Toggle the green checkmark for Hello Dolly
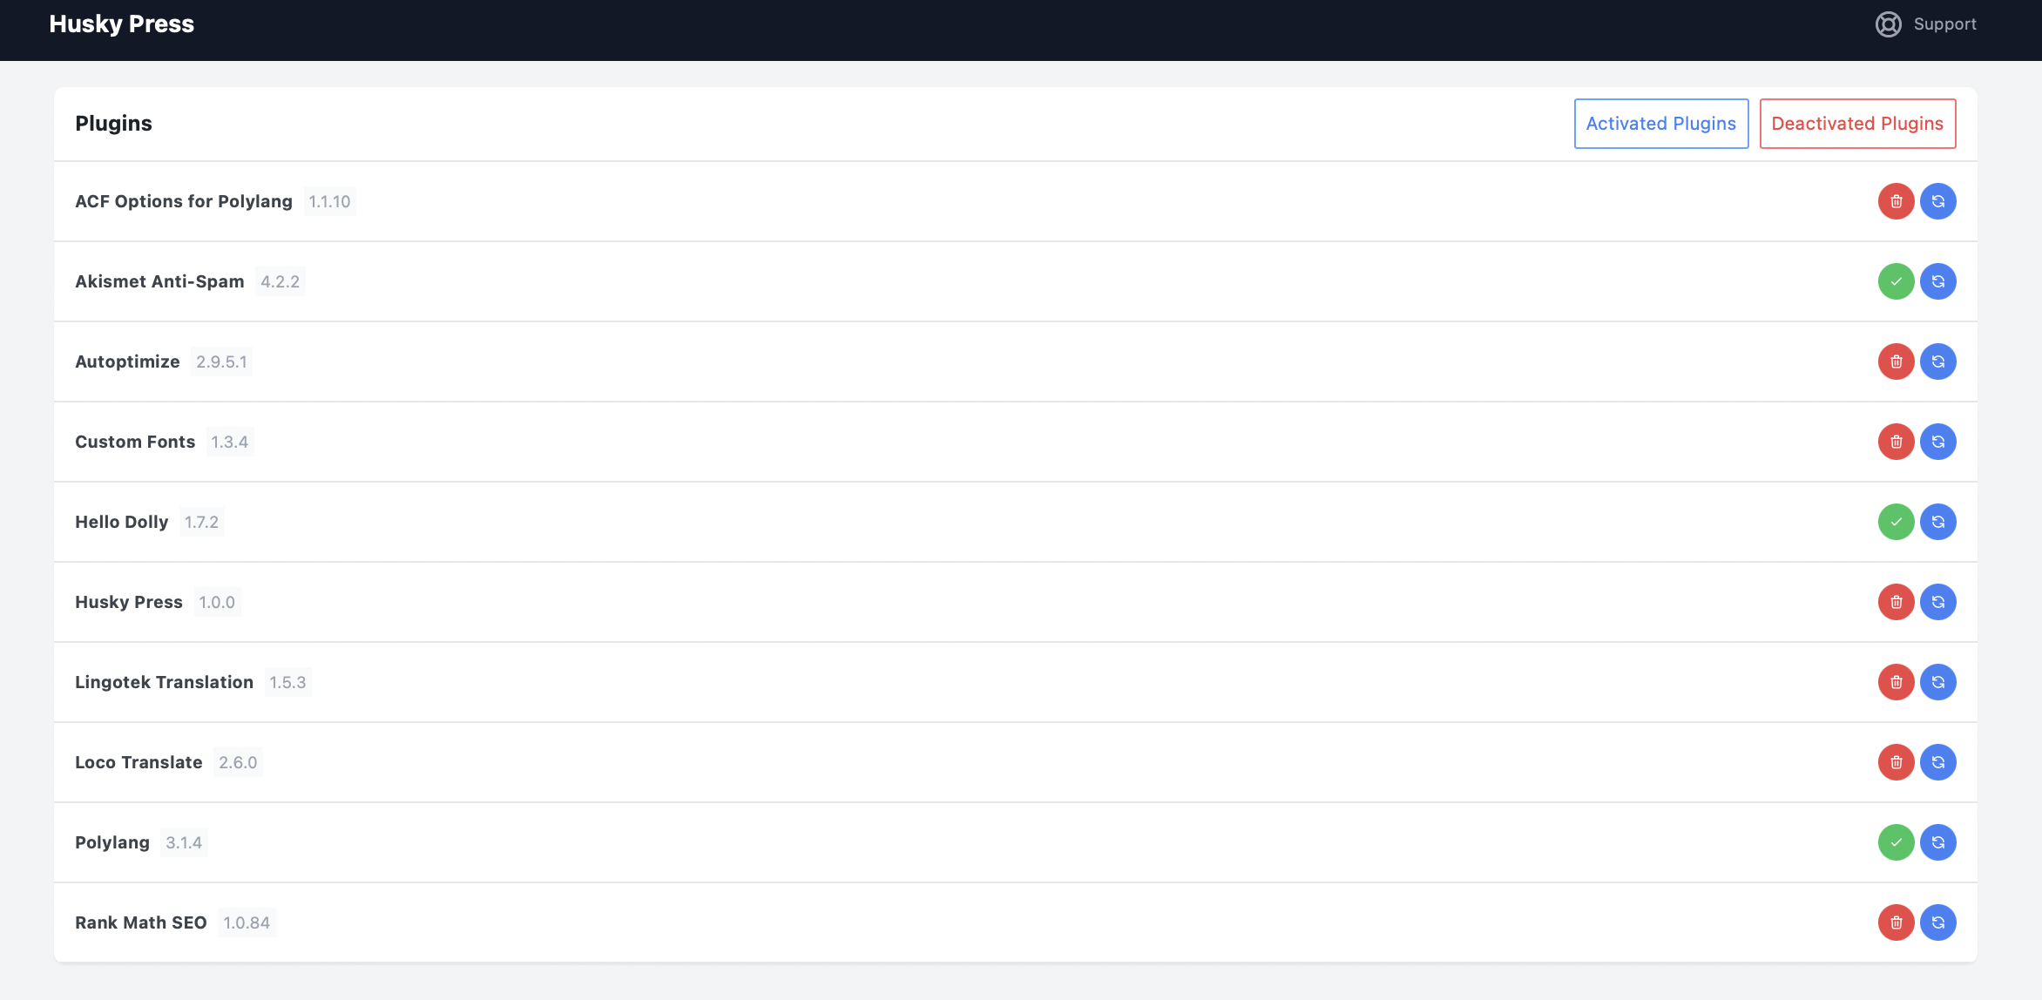Viewport: 2042px width, 1000px height. pos(1897,521)
